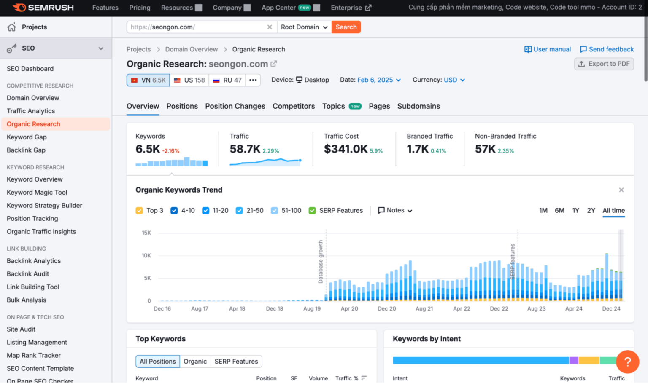Uncheck the SERP Features filter
This screenshot has height=383, width=648.
pos(312,210)
